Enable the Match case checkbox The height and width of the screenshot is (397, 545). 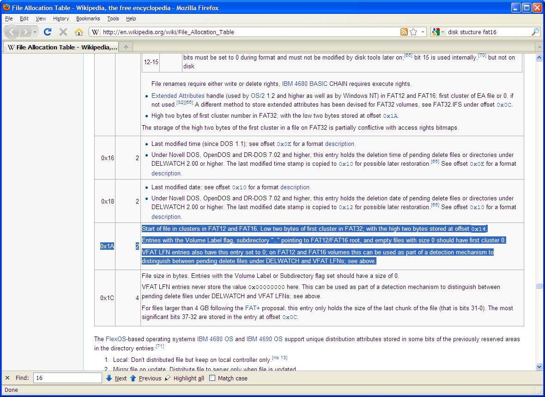point(212,378)
